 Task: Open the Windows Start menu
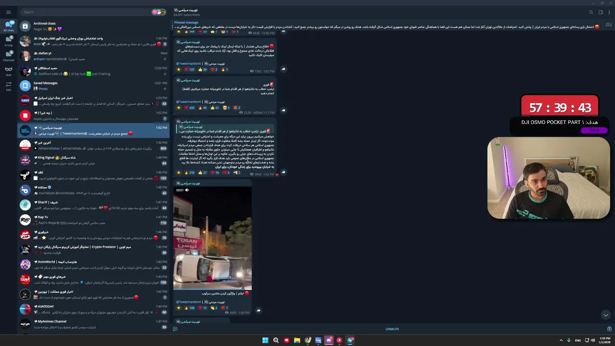[265, 340]
